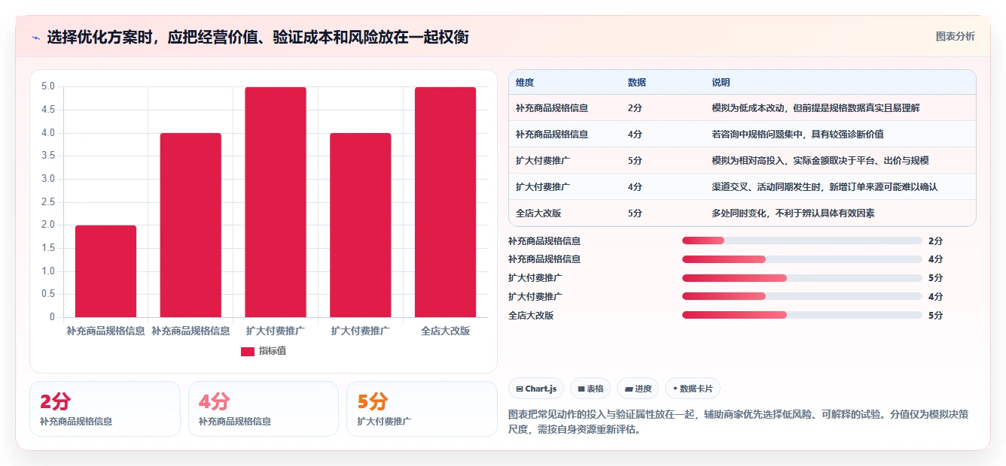Click the 5.0 y-axis tick label

48,86
